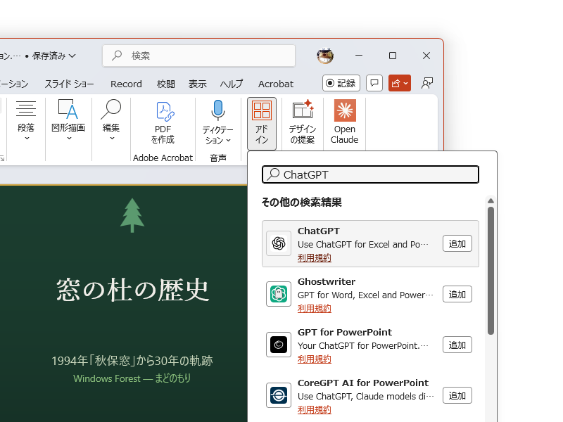The height and width of the screenshot is (422, 563).
Task: Click the 記録 record button
Action: tap(341, 83)
